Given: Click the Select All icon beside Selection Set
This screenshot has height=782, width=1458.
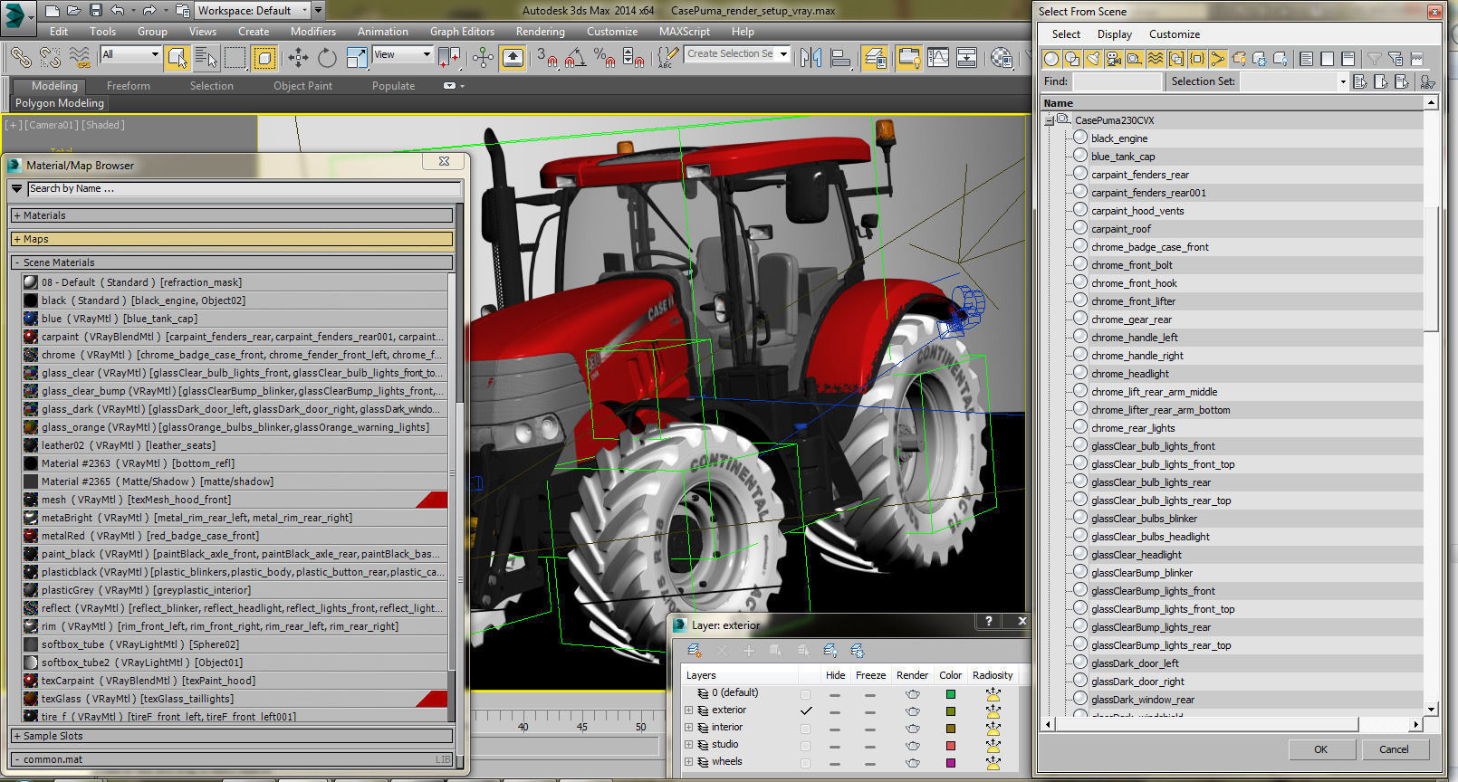Looking at the screenshot, I should pyautogui.click(x=1360, y=81).
